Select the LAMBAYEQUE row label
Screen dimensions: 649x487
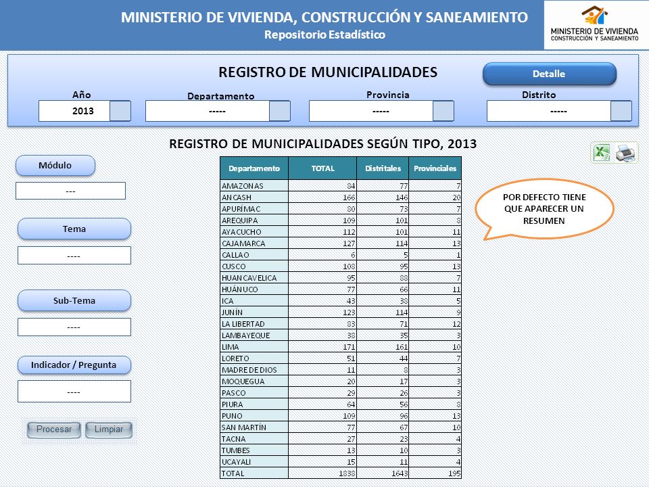point(246,336)
